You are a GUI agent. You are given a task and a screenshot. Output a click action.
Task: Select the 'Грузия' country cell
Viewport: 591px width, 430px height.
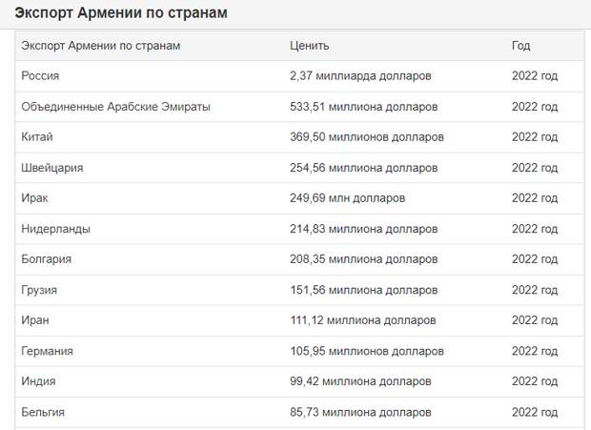tap(39, 290)
